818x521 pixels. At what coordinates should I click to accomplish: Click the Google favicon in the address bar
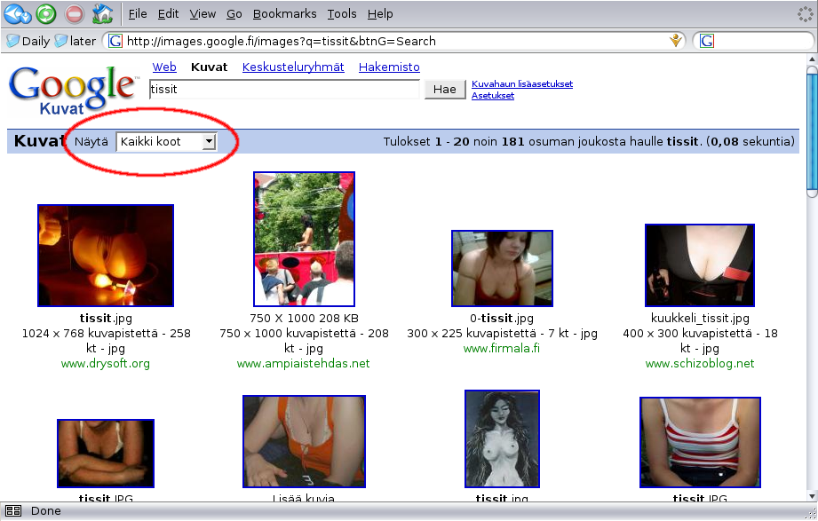[x=114, y=39]
